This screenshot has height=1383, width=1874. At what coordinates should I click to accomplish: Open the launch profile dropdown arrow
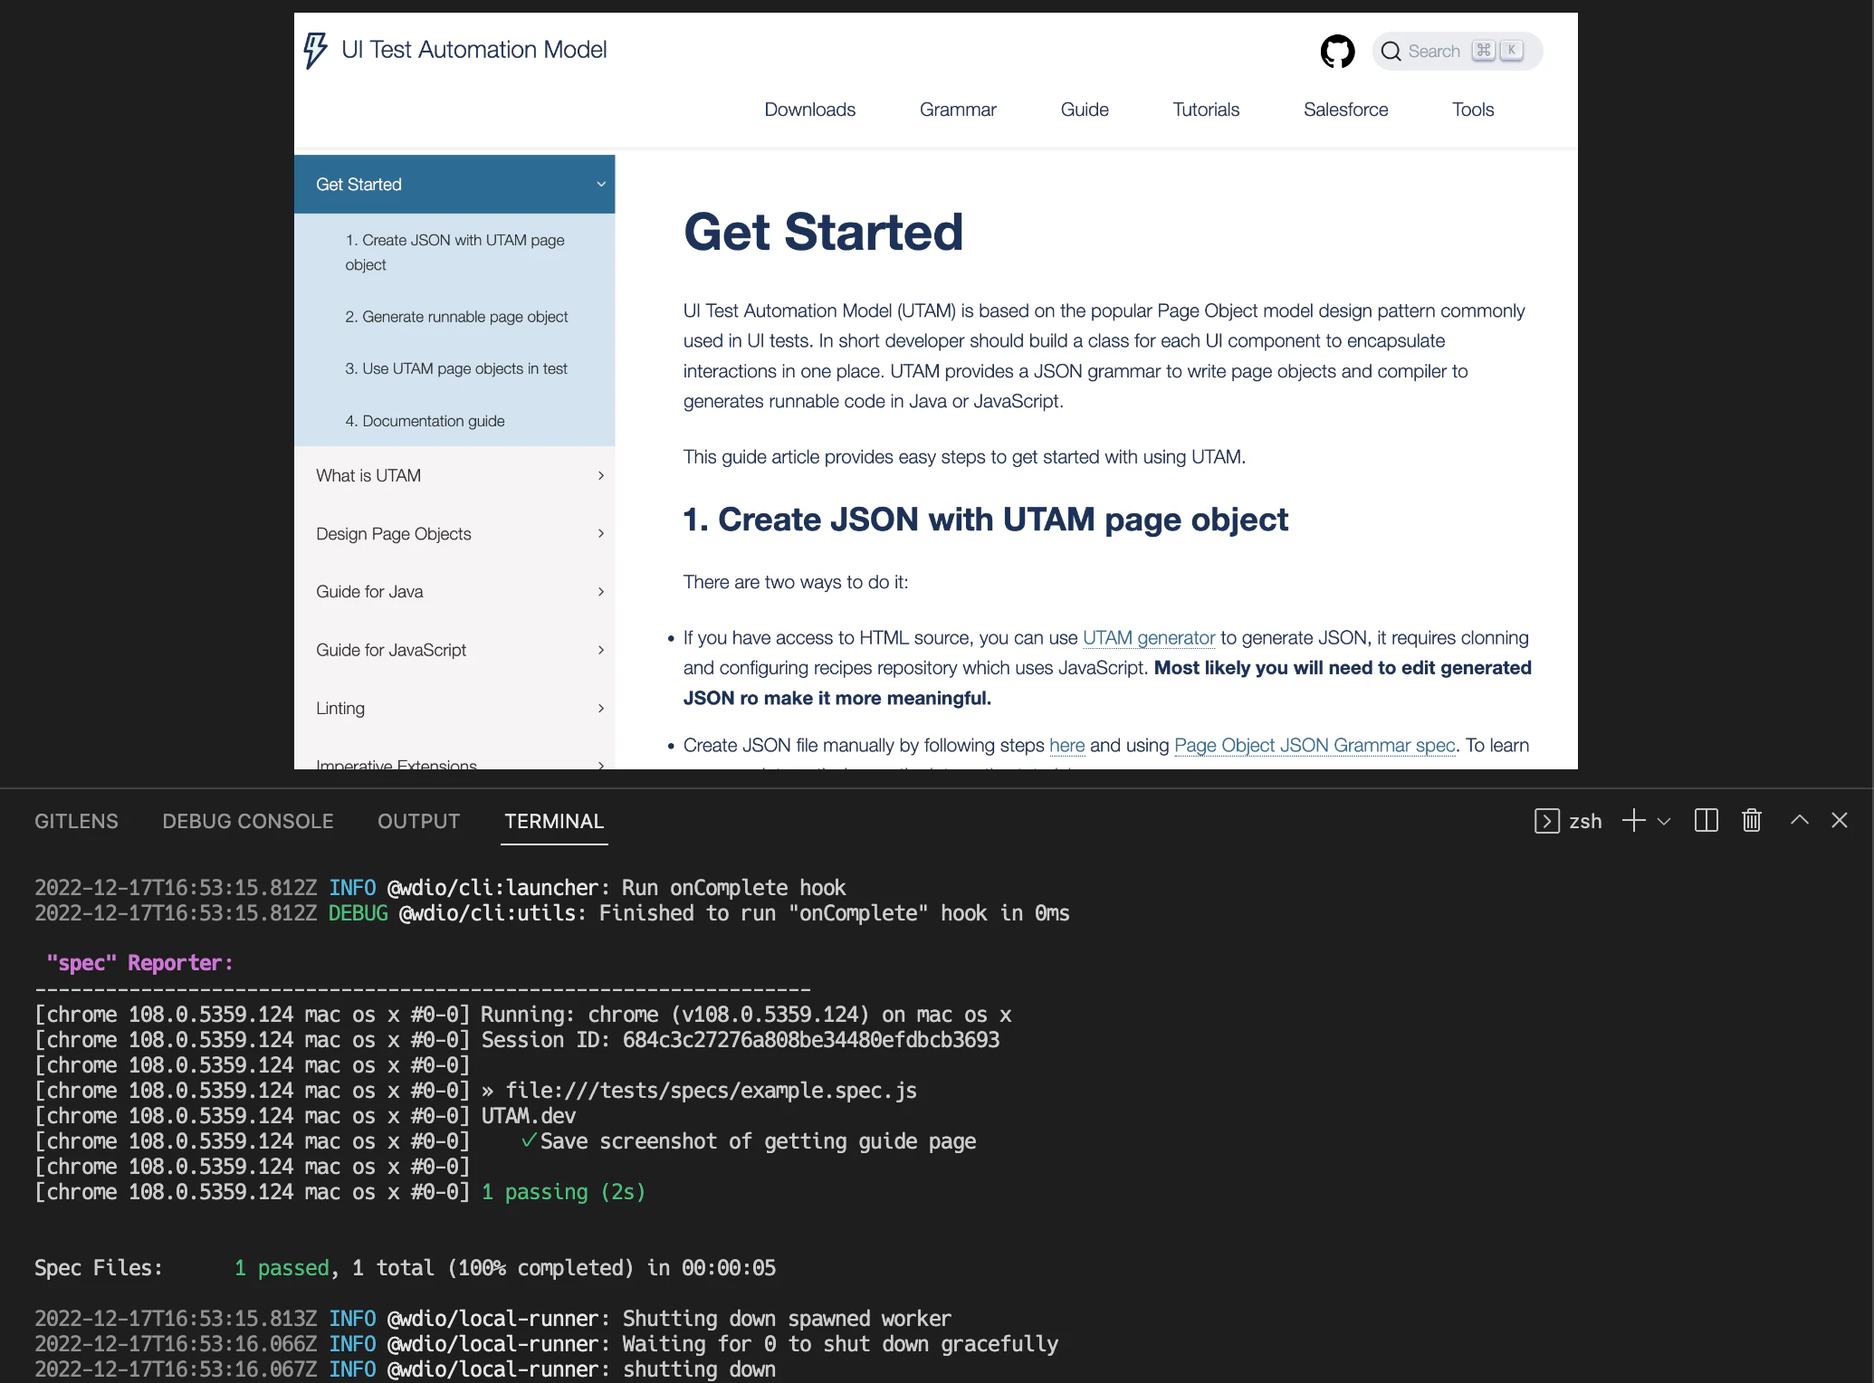coord(1664,822)
